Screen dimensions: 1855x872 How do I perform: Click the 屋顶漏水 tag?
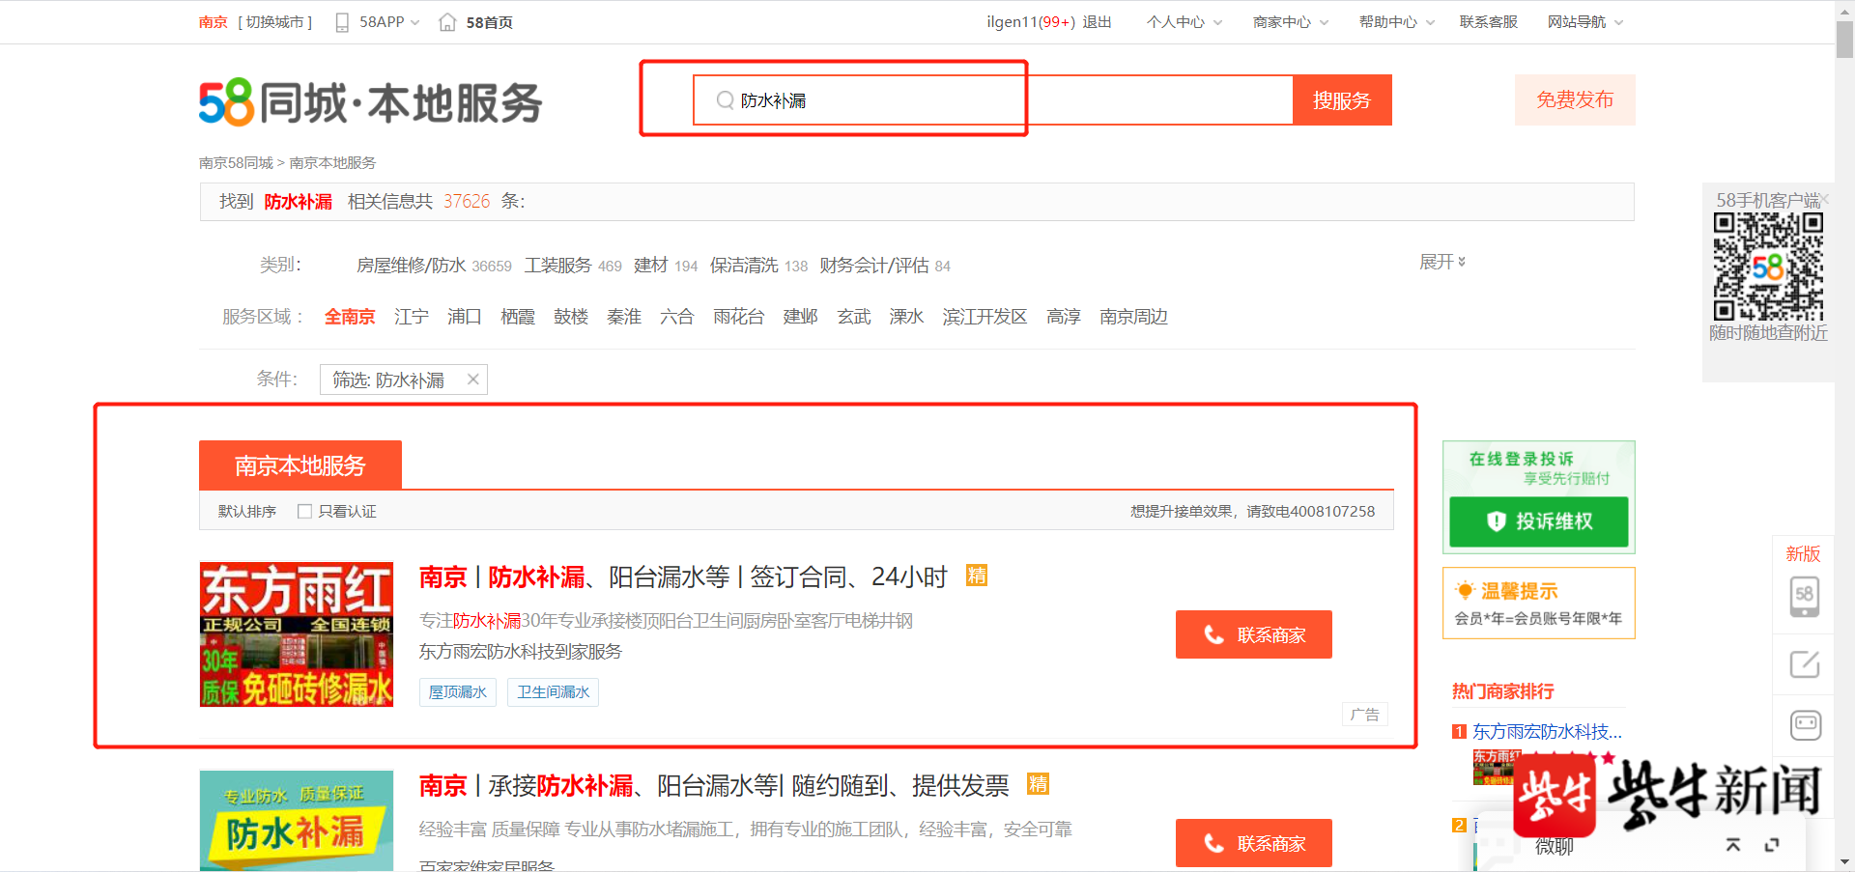[x=458, y=692]
